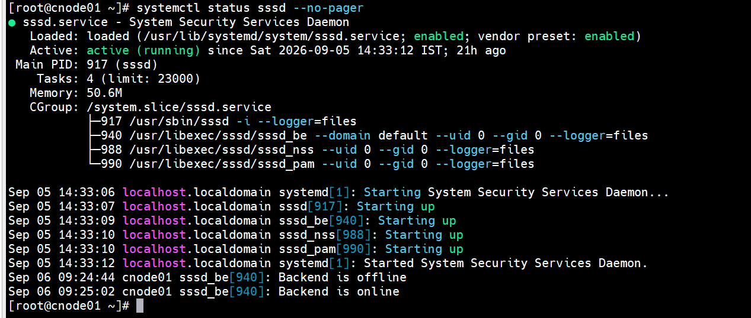Click the green active status dot

tap(12, 22)
